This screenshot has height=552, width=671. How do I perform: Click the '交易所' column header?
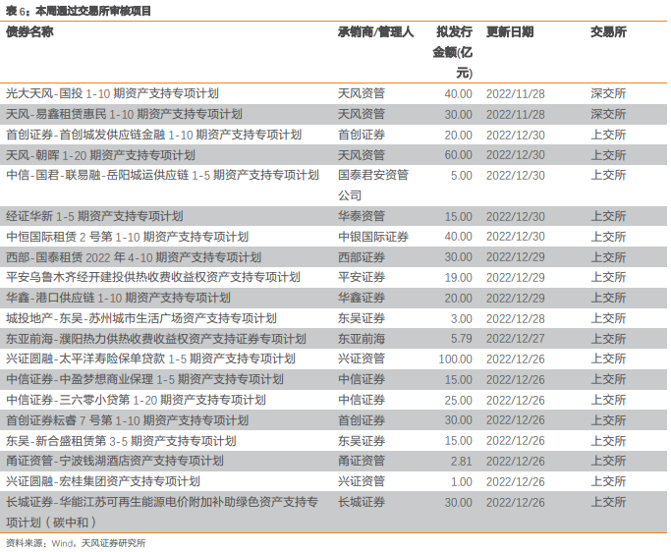(608, 31)
